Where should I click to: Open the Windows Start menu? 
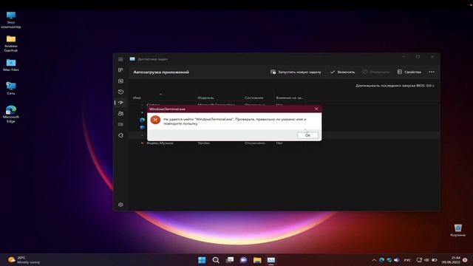click(202, 260)
